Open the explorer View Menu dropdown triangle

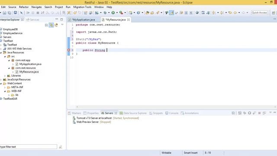pos(62,25)
